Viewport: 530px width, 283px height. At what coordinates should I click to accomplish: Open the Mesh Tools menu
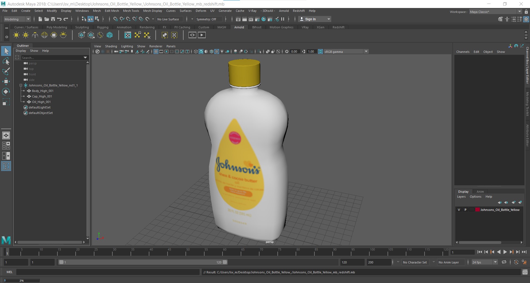click(x=131, y=11)
